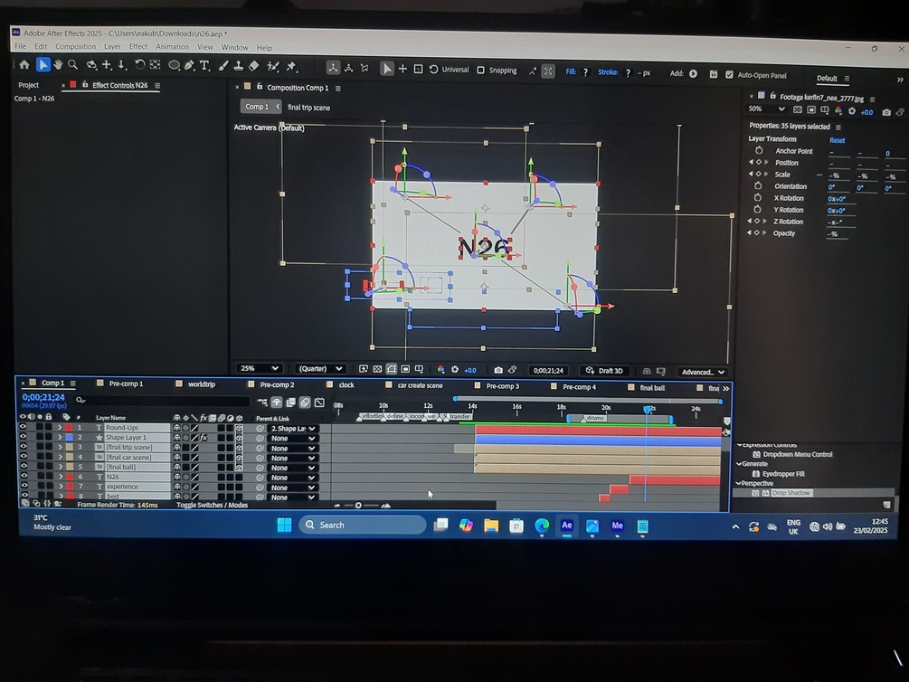The width and height of the screenshot is (909, 682).
Task: Click the Reset link under Layer Transform
Action: 837,140
